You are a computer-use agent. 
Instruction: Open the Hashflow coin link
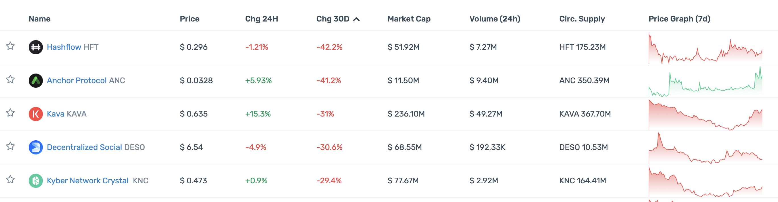[x=64, y=47]
